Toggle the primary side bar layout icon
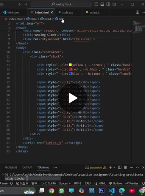Screen dimensions: 145x196 (96, 4)
